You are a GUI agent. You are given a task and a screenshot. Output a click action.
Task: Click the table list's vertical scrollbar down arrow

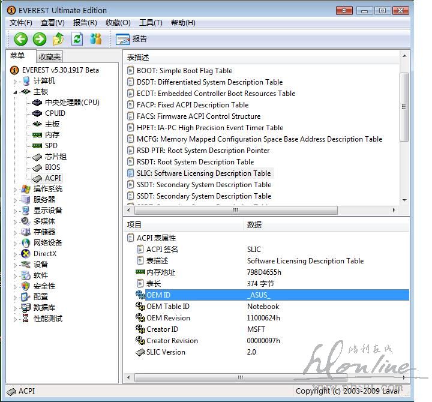(404, 200)
